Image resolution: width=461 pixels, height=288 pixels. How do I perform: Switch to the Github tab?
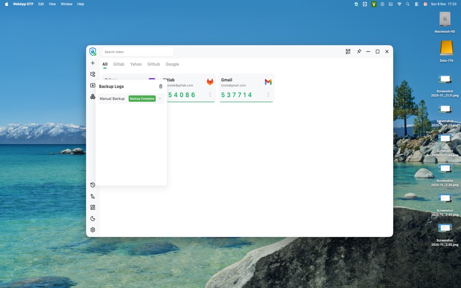(x=153, y=64)
